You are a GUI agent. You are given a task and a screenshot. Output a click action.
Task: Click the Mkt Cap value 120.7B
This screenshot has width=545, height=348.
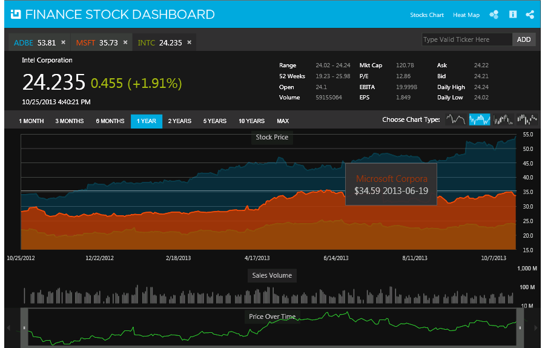tap(405, 65)
